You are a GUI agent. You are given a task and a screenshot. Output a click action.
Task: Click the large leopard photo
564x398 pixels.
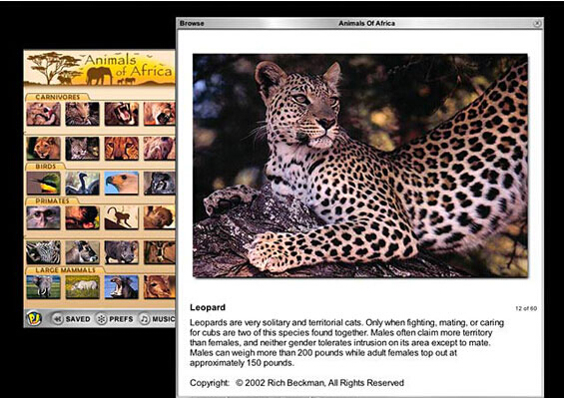[x=360, y=166]
